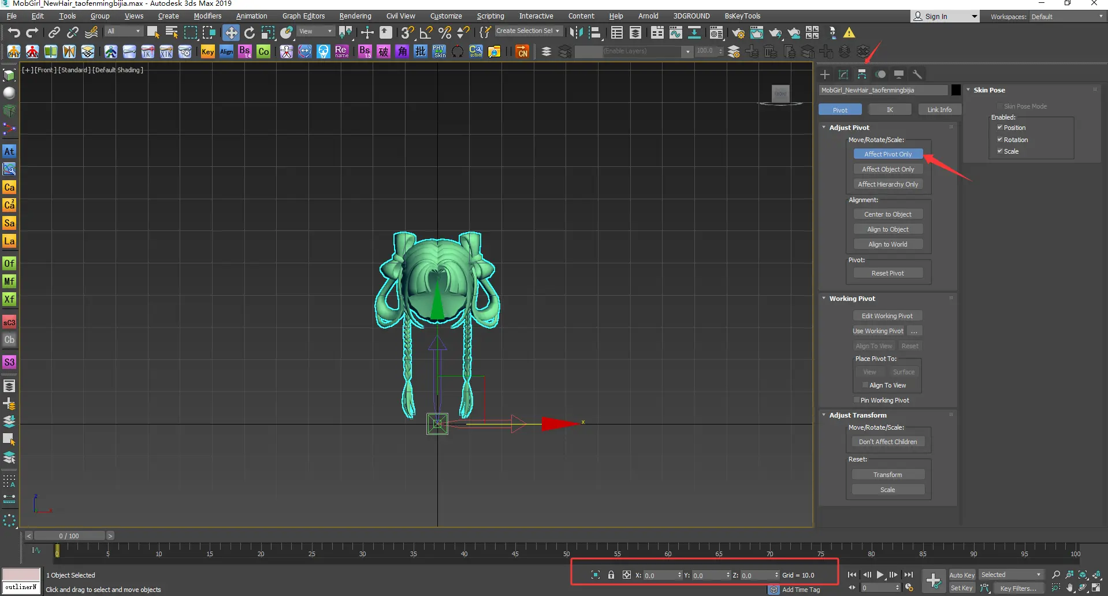
Task: Open the Motion command panel tab
Action: click(x=880, y=74)
